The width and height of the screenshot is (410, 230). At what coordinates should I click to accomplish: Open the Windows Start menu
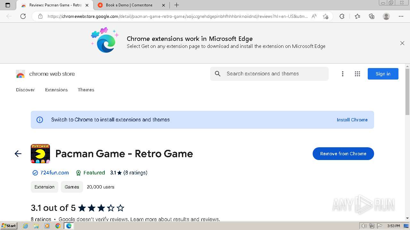click(9, 226)
